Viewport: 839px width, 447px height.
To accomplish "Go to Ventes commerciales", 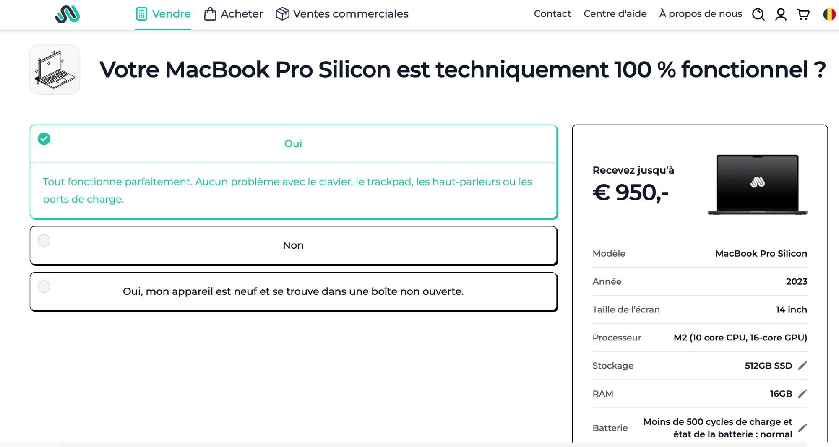I will pyautogui.click(x=342, y=14).
